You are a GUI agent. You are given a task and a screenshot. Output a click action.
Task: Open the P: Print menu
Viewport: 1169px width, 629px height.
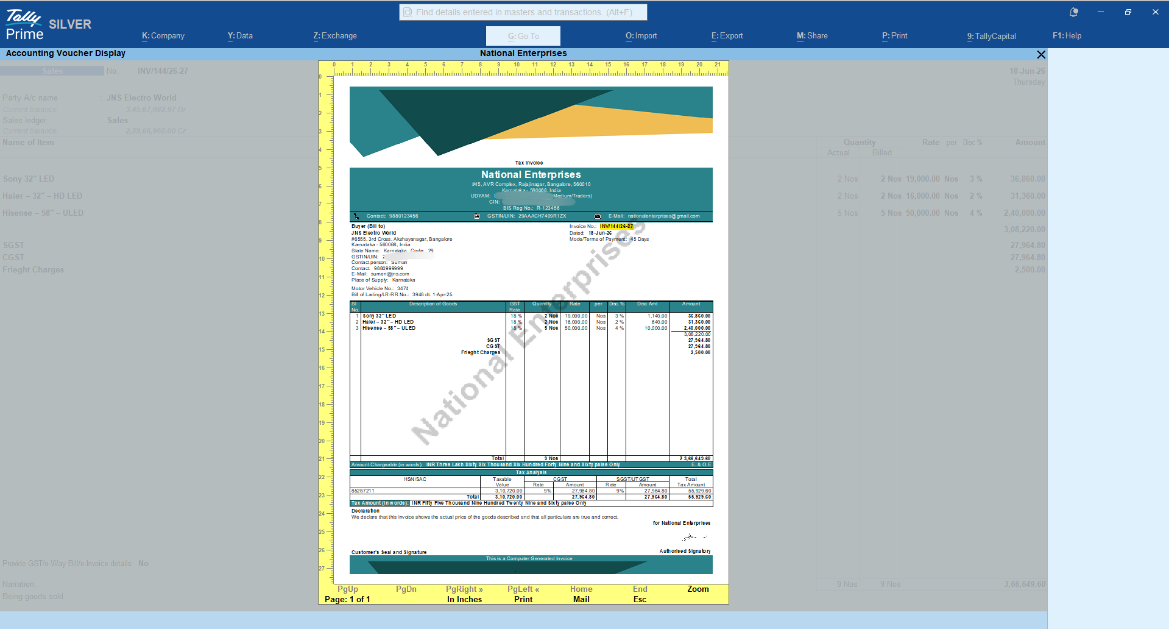[x=895, y=36]
